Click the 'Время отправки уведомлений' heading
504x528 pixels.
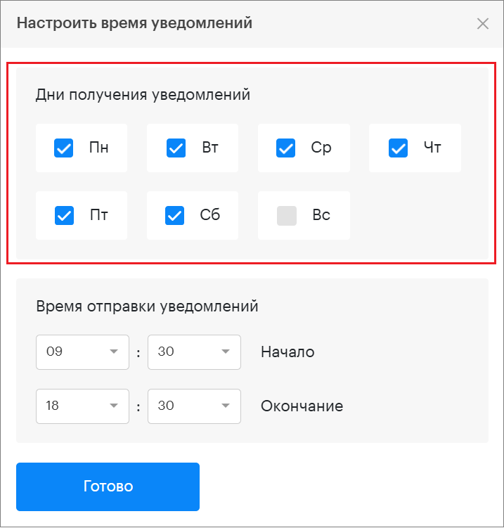click(x=147, y=307)
